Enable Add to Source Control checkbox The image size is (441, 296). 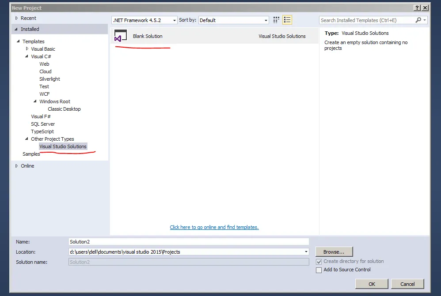point(319,270)
